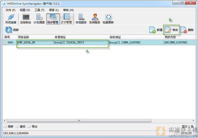Click 修改 to edit the project
The width and height of the screenshot is (198, 138).
171,30
